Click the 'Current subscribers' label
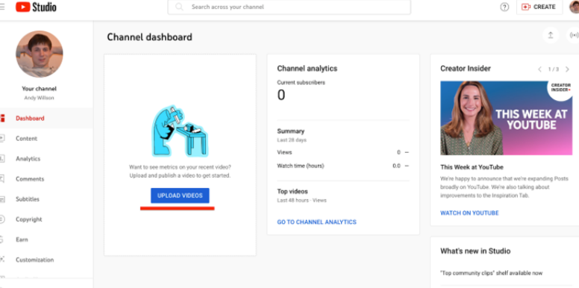Viewport: 579px width, 288px height. pyautogui.click(x=301, y=83)
